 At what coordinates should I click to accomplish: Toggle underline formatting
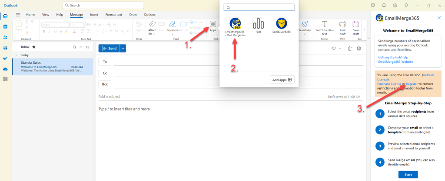pos(54,31)
